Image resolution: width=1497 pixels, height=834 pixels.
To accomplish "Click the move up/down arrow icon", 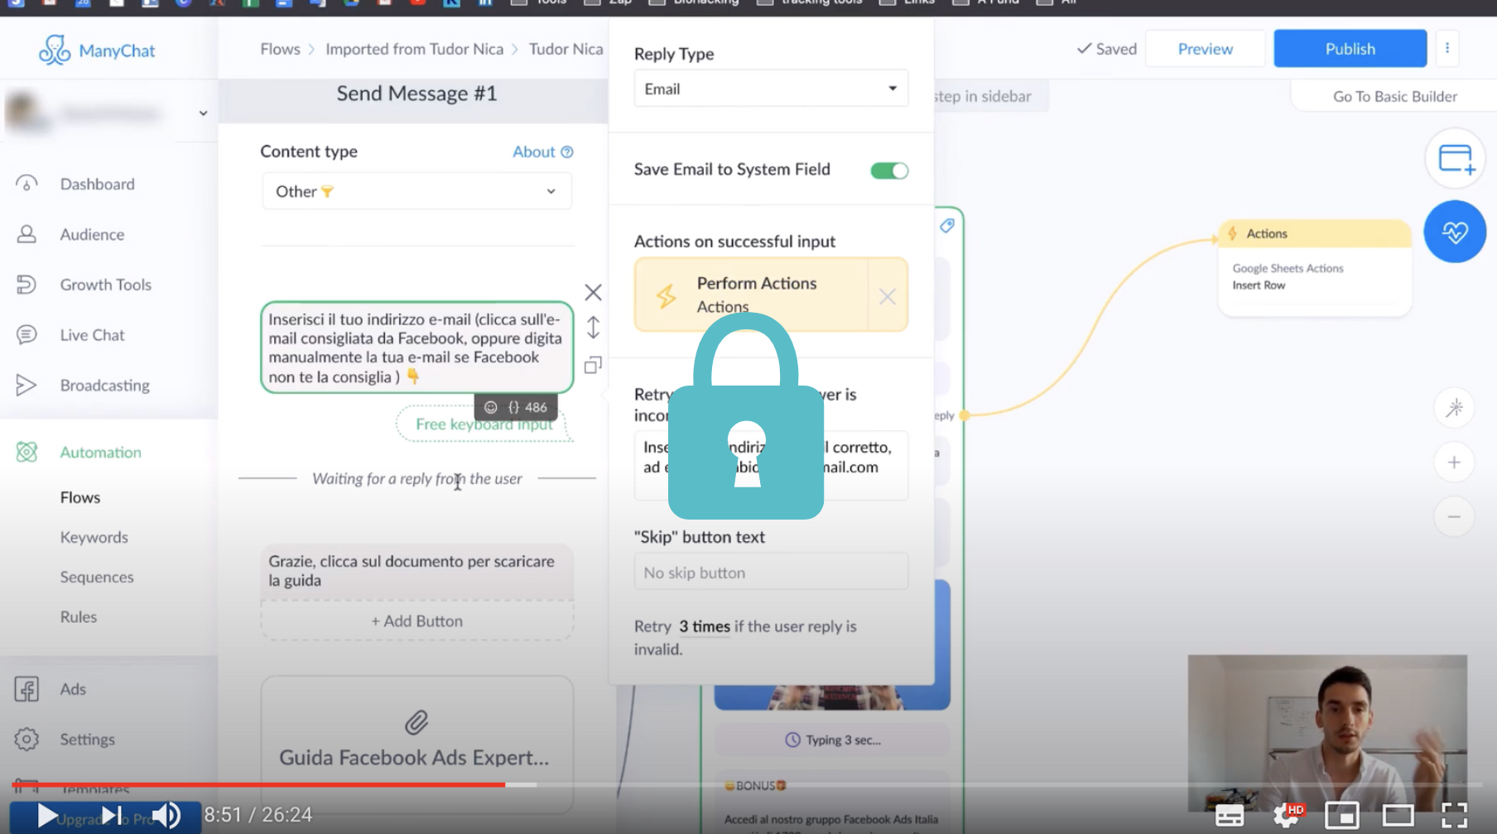I will click(593, 328).
